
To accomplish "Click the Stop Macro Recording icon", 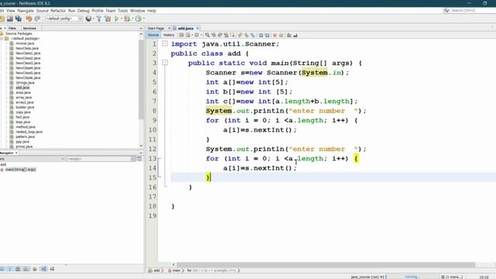I will [281, 35].
